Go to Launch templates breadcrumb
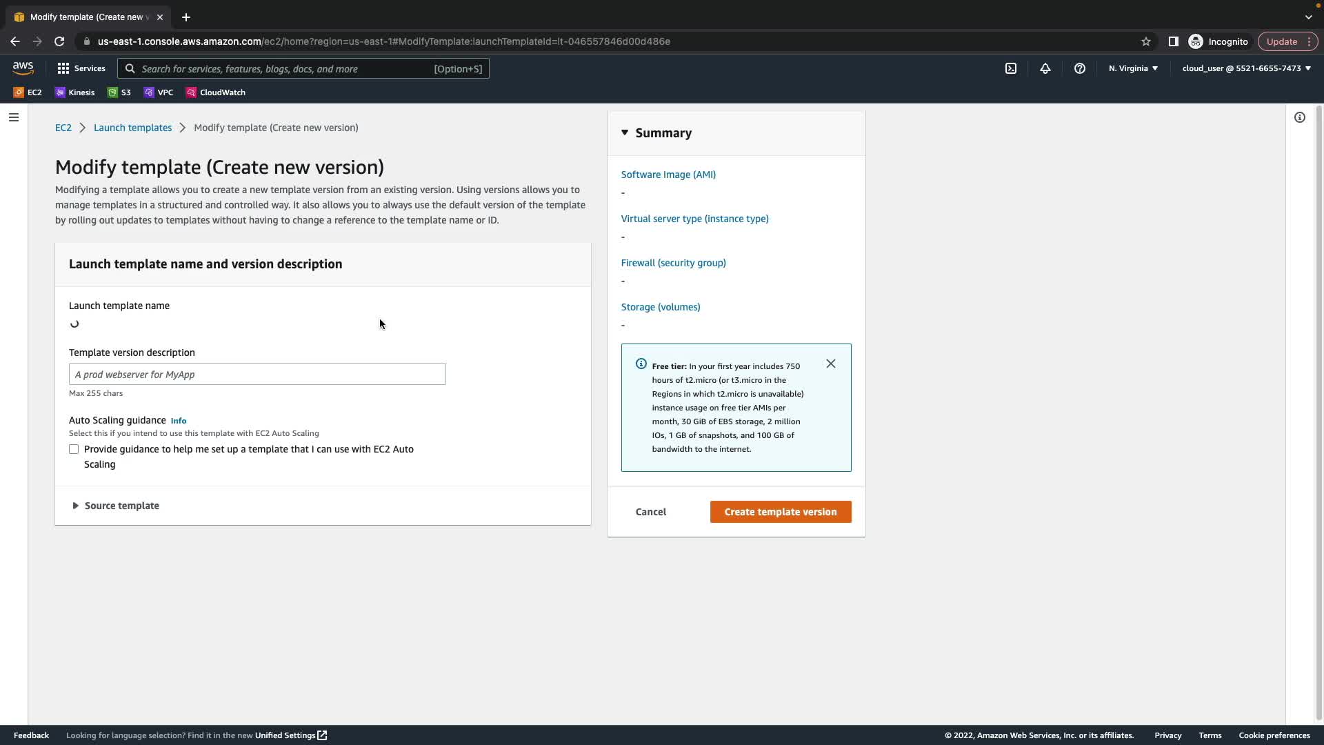 pyautogui.click(x=132, y=128)
